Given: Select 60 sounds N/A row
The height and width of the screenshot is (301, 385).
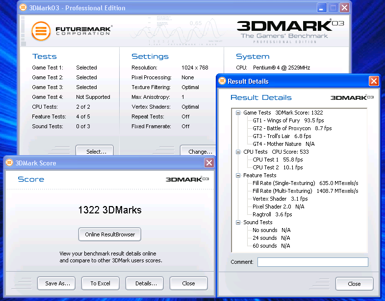Looking at the screenshot, I should point(271,246).
